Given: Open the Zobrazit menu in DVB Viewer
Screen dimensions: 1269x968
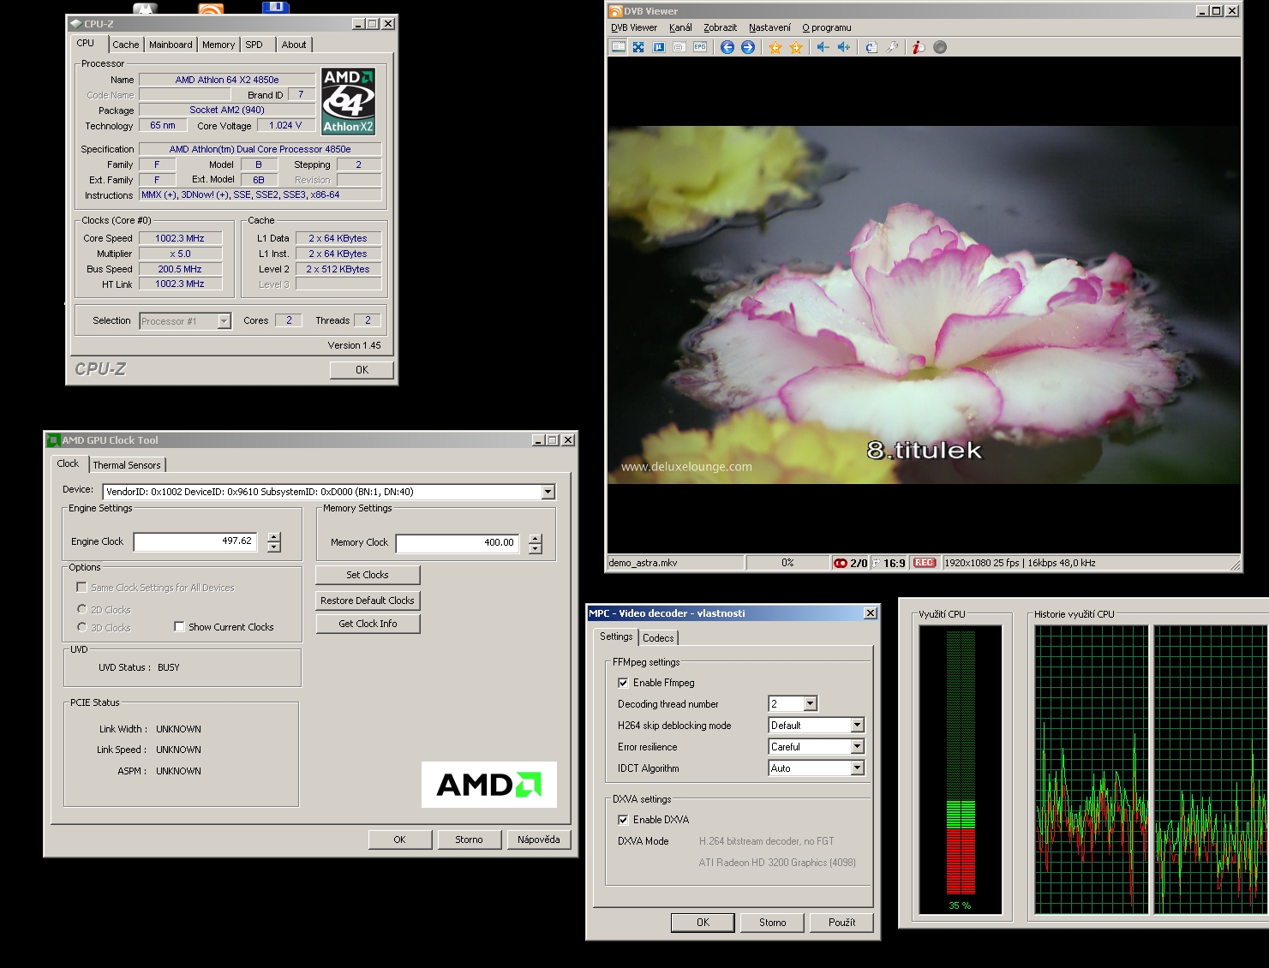Looking at the screenshot, I should tap(720, 27).
